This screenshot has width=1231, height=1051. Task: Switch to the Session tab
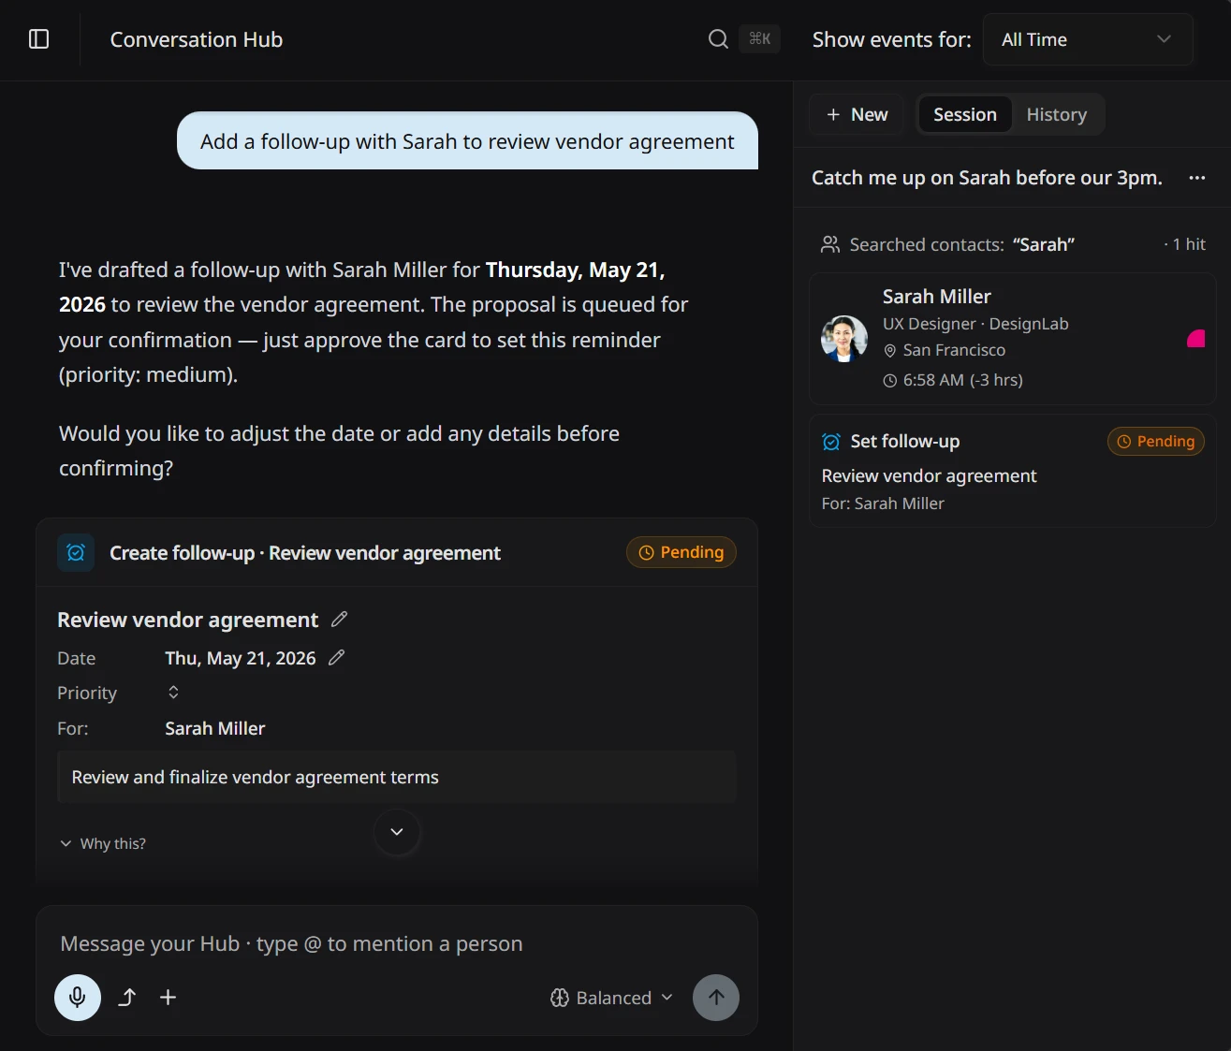(x=965, y=115)
